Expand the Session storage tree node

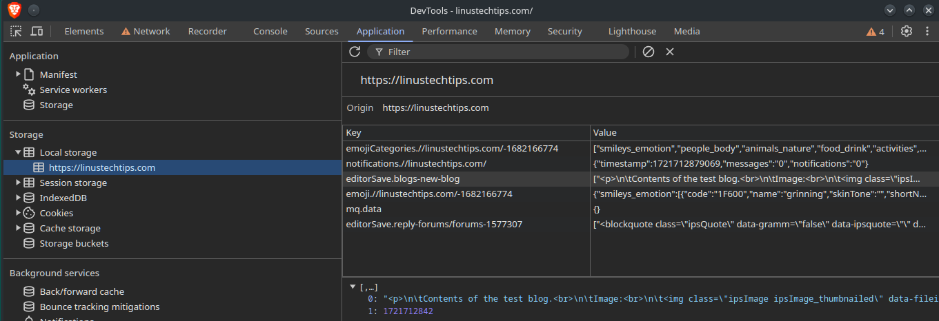coord(19,183)
